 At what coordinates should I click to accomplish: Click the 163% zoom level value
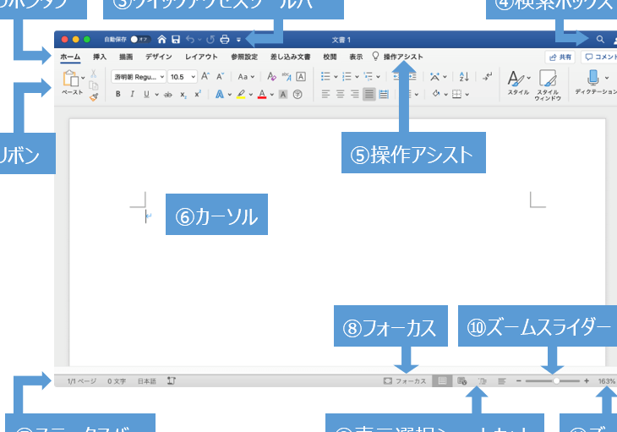coord(606,381)
